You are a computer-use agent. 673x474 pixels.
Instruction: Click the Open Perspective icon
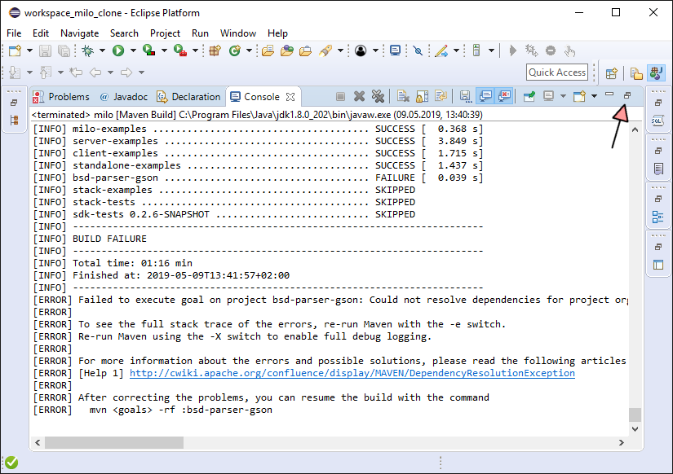click(611, 73)
